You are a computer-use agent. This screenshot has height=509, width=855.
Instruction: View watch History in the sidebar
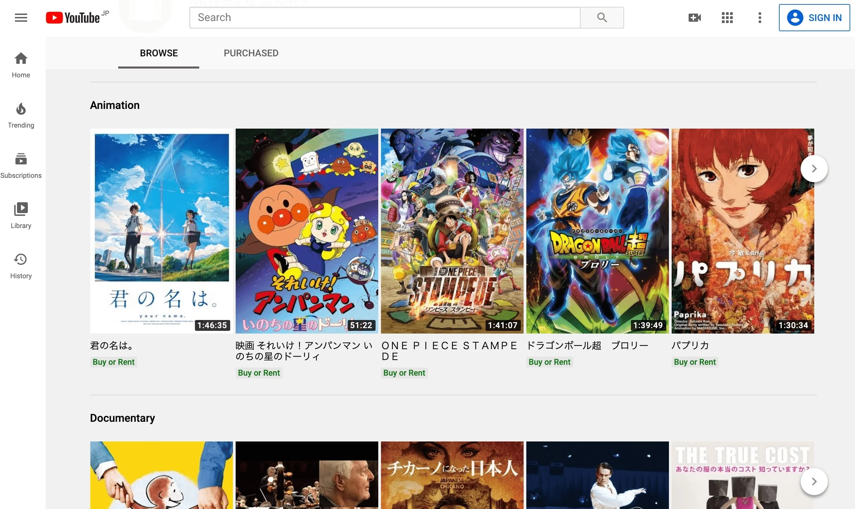pos(21,265)
